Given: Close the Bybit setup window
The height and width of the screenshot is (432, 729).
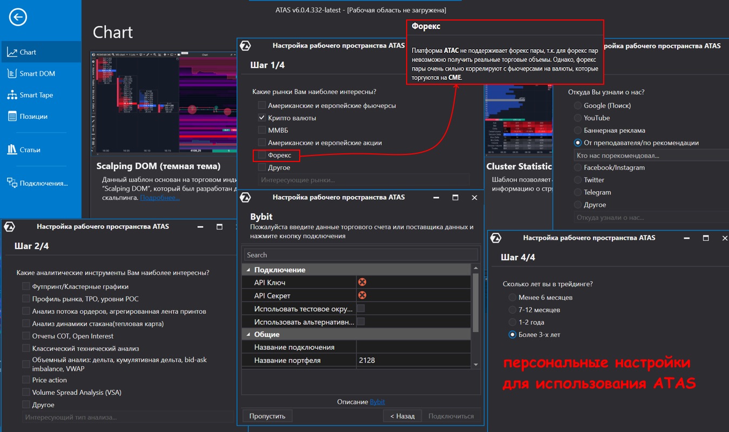Looking at the screenshot, I should pos(475,198).
